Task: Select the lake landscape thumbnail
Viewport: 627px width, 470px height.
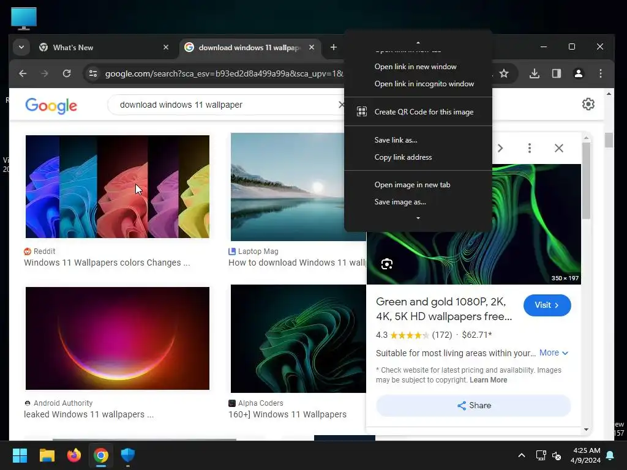Action: [x=287, y=187]
